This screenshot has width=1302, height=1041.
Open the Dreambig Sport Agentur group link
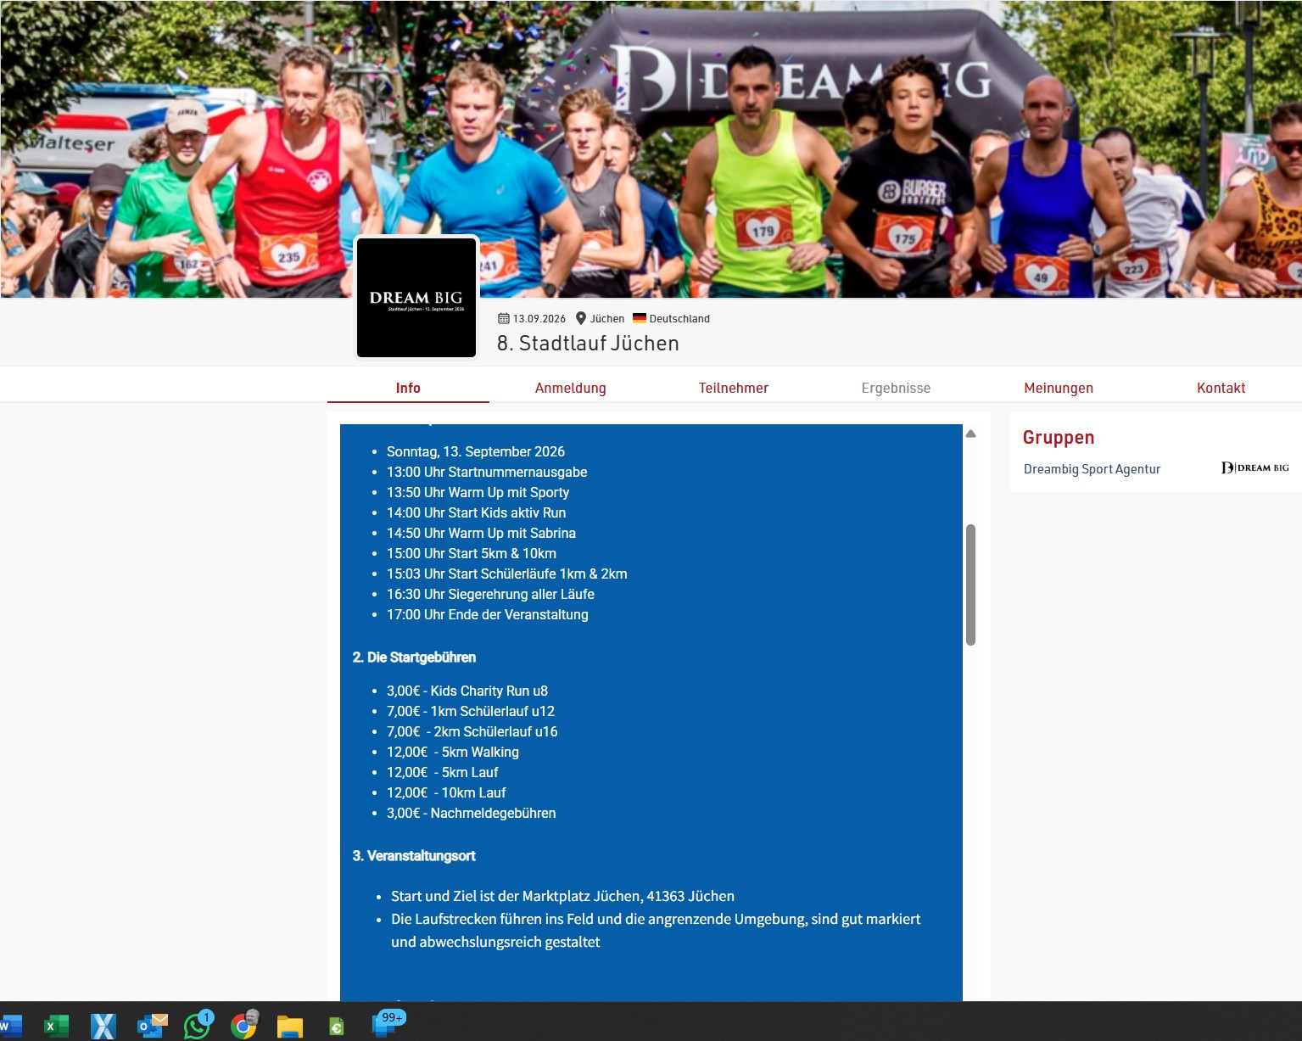1092,469
